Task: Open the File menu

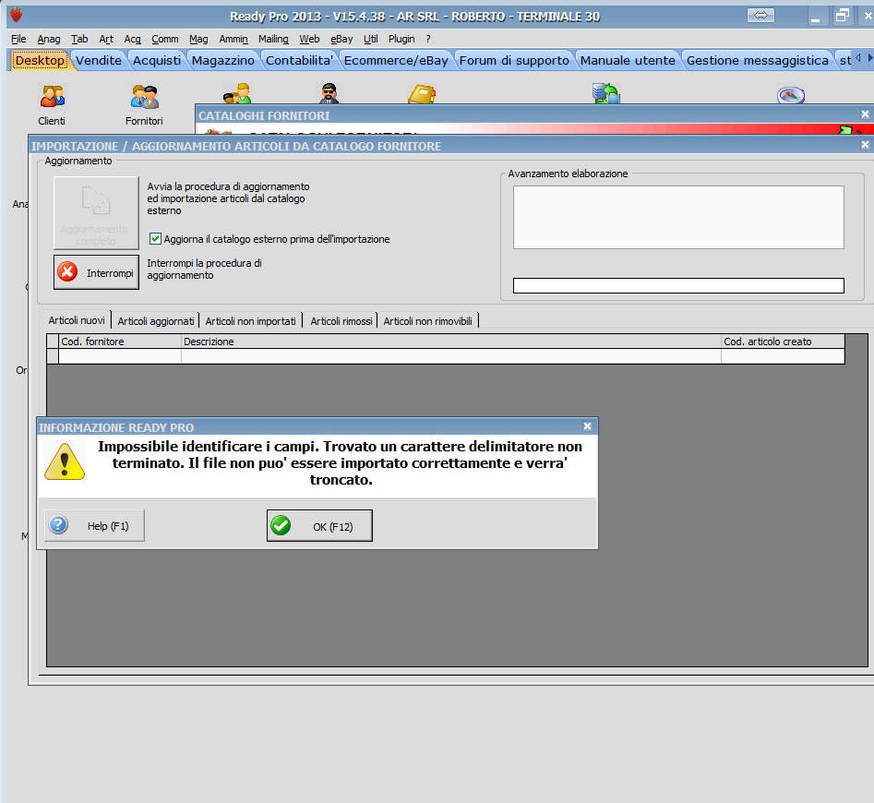Action: tap(18, 39)
